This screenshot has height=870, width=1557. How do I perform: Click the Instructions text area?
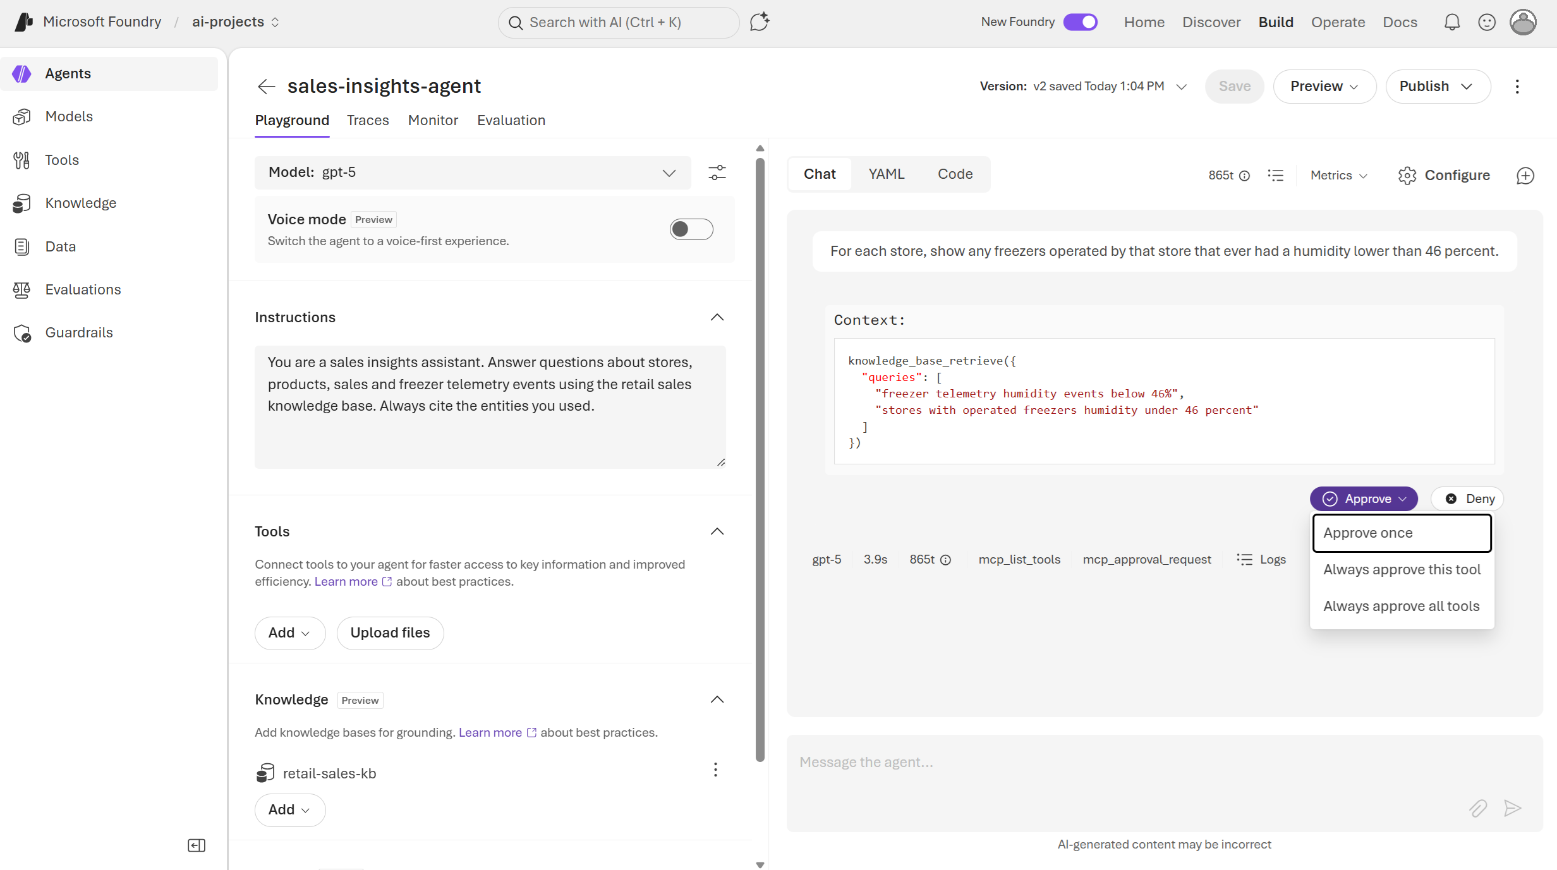pos(490,407)
